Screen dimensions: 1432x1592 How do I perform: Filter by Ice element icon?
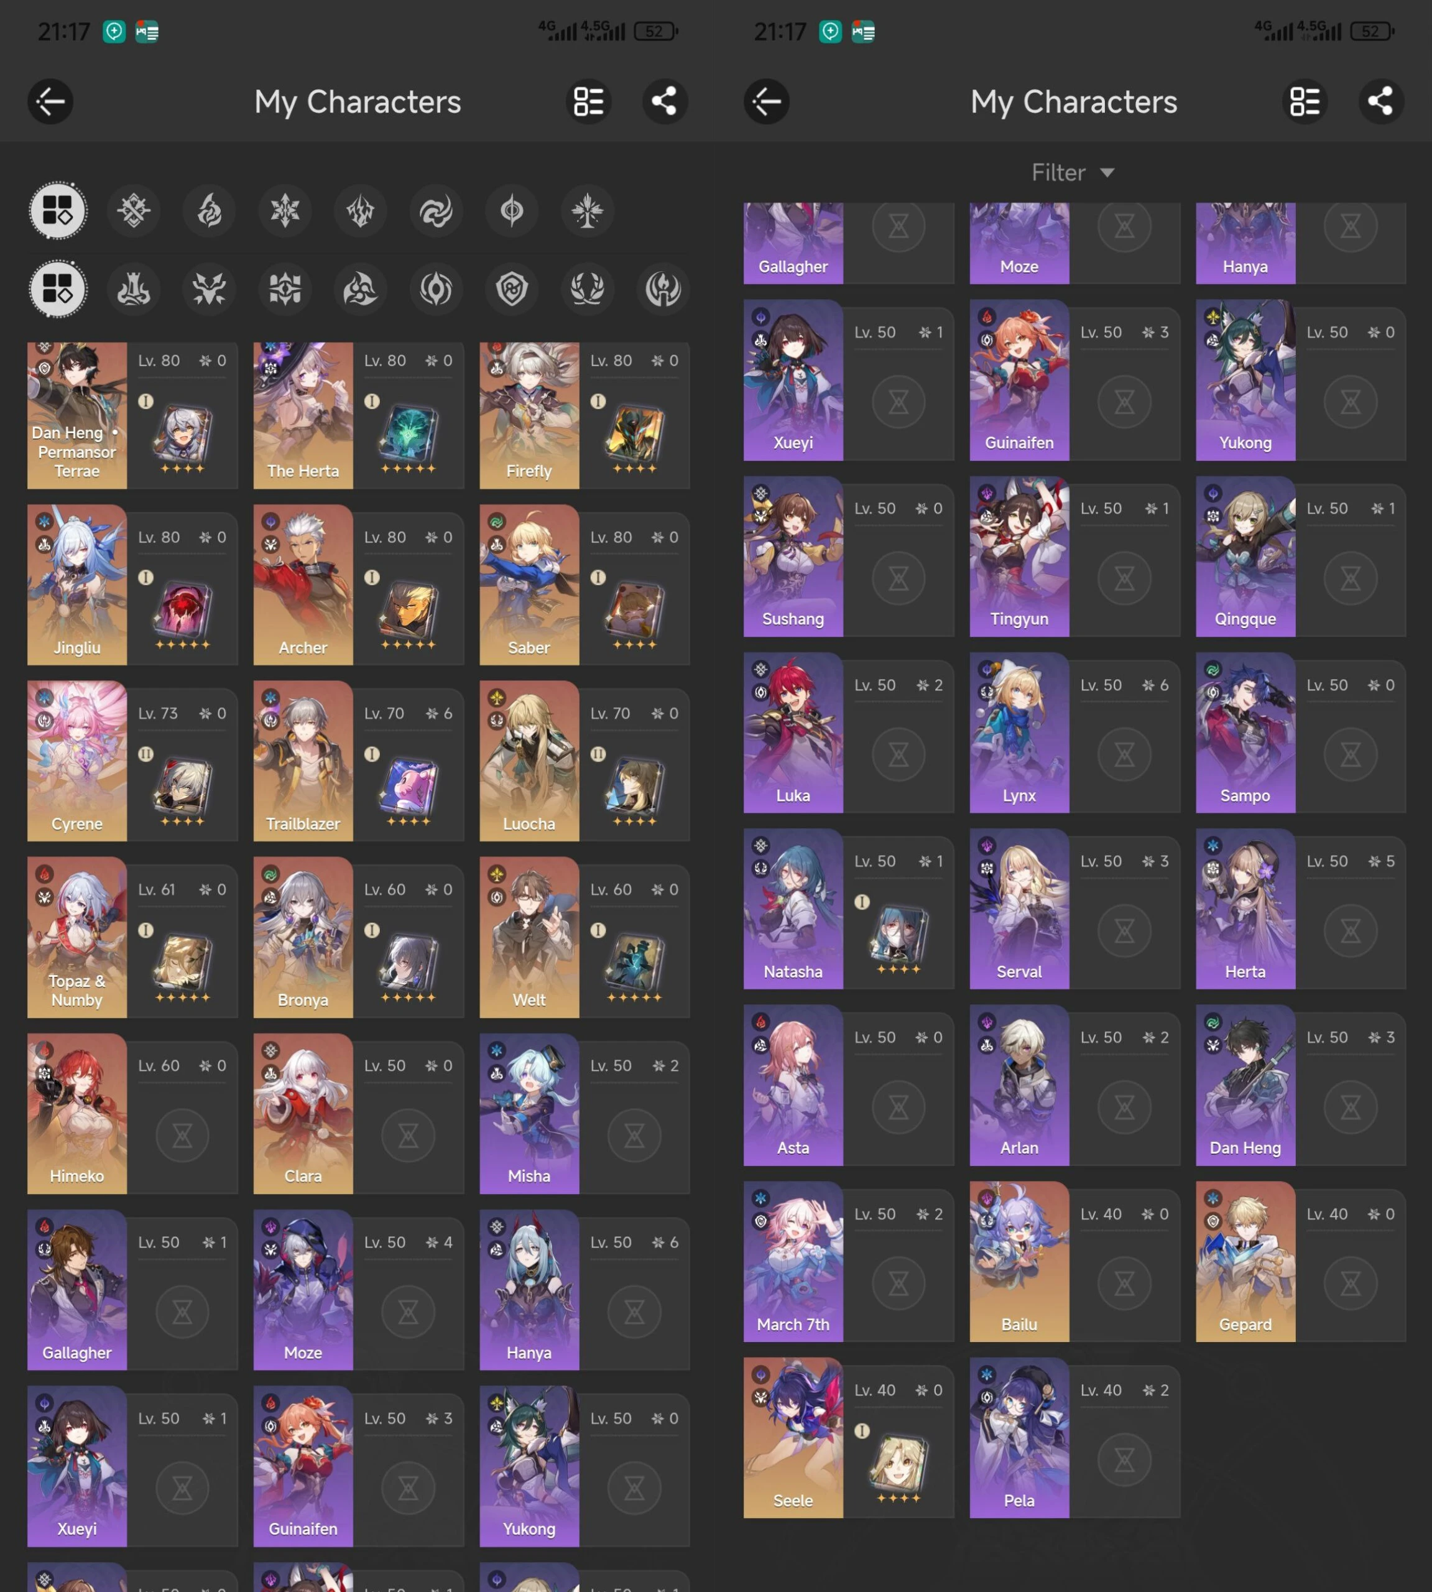pos(285,211)
